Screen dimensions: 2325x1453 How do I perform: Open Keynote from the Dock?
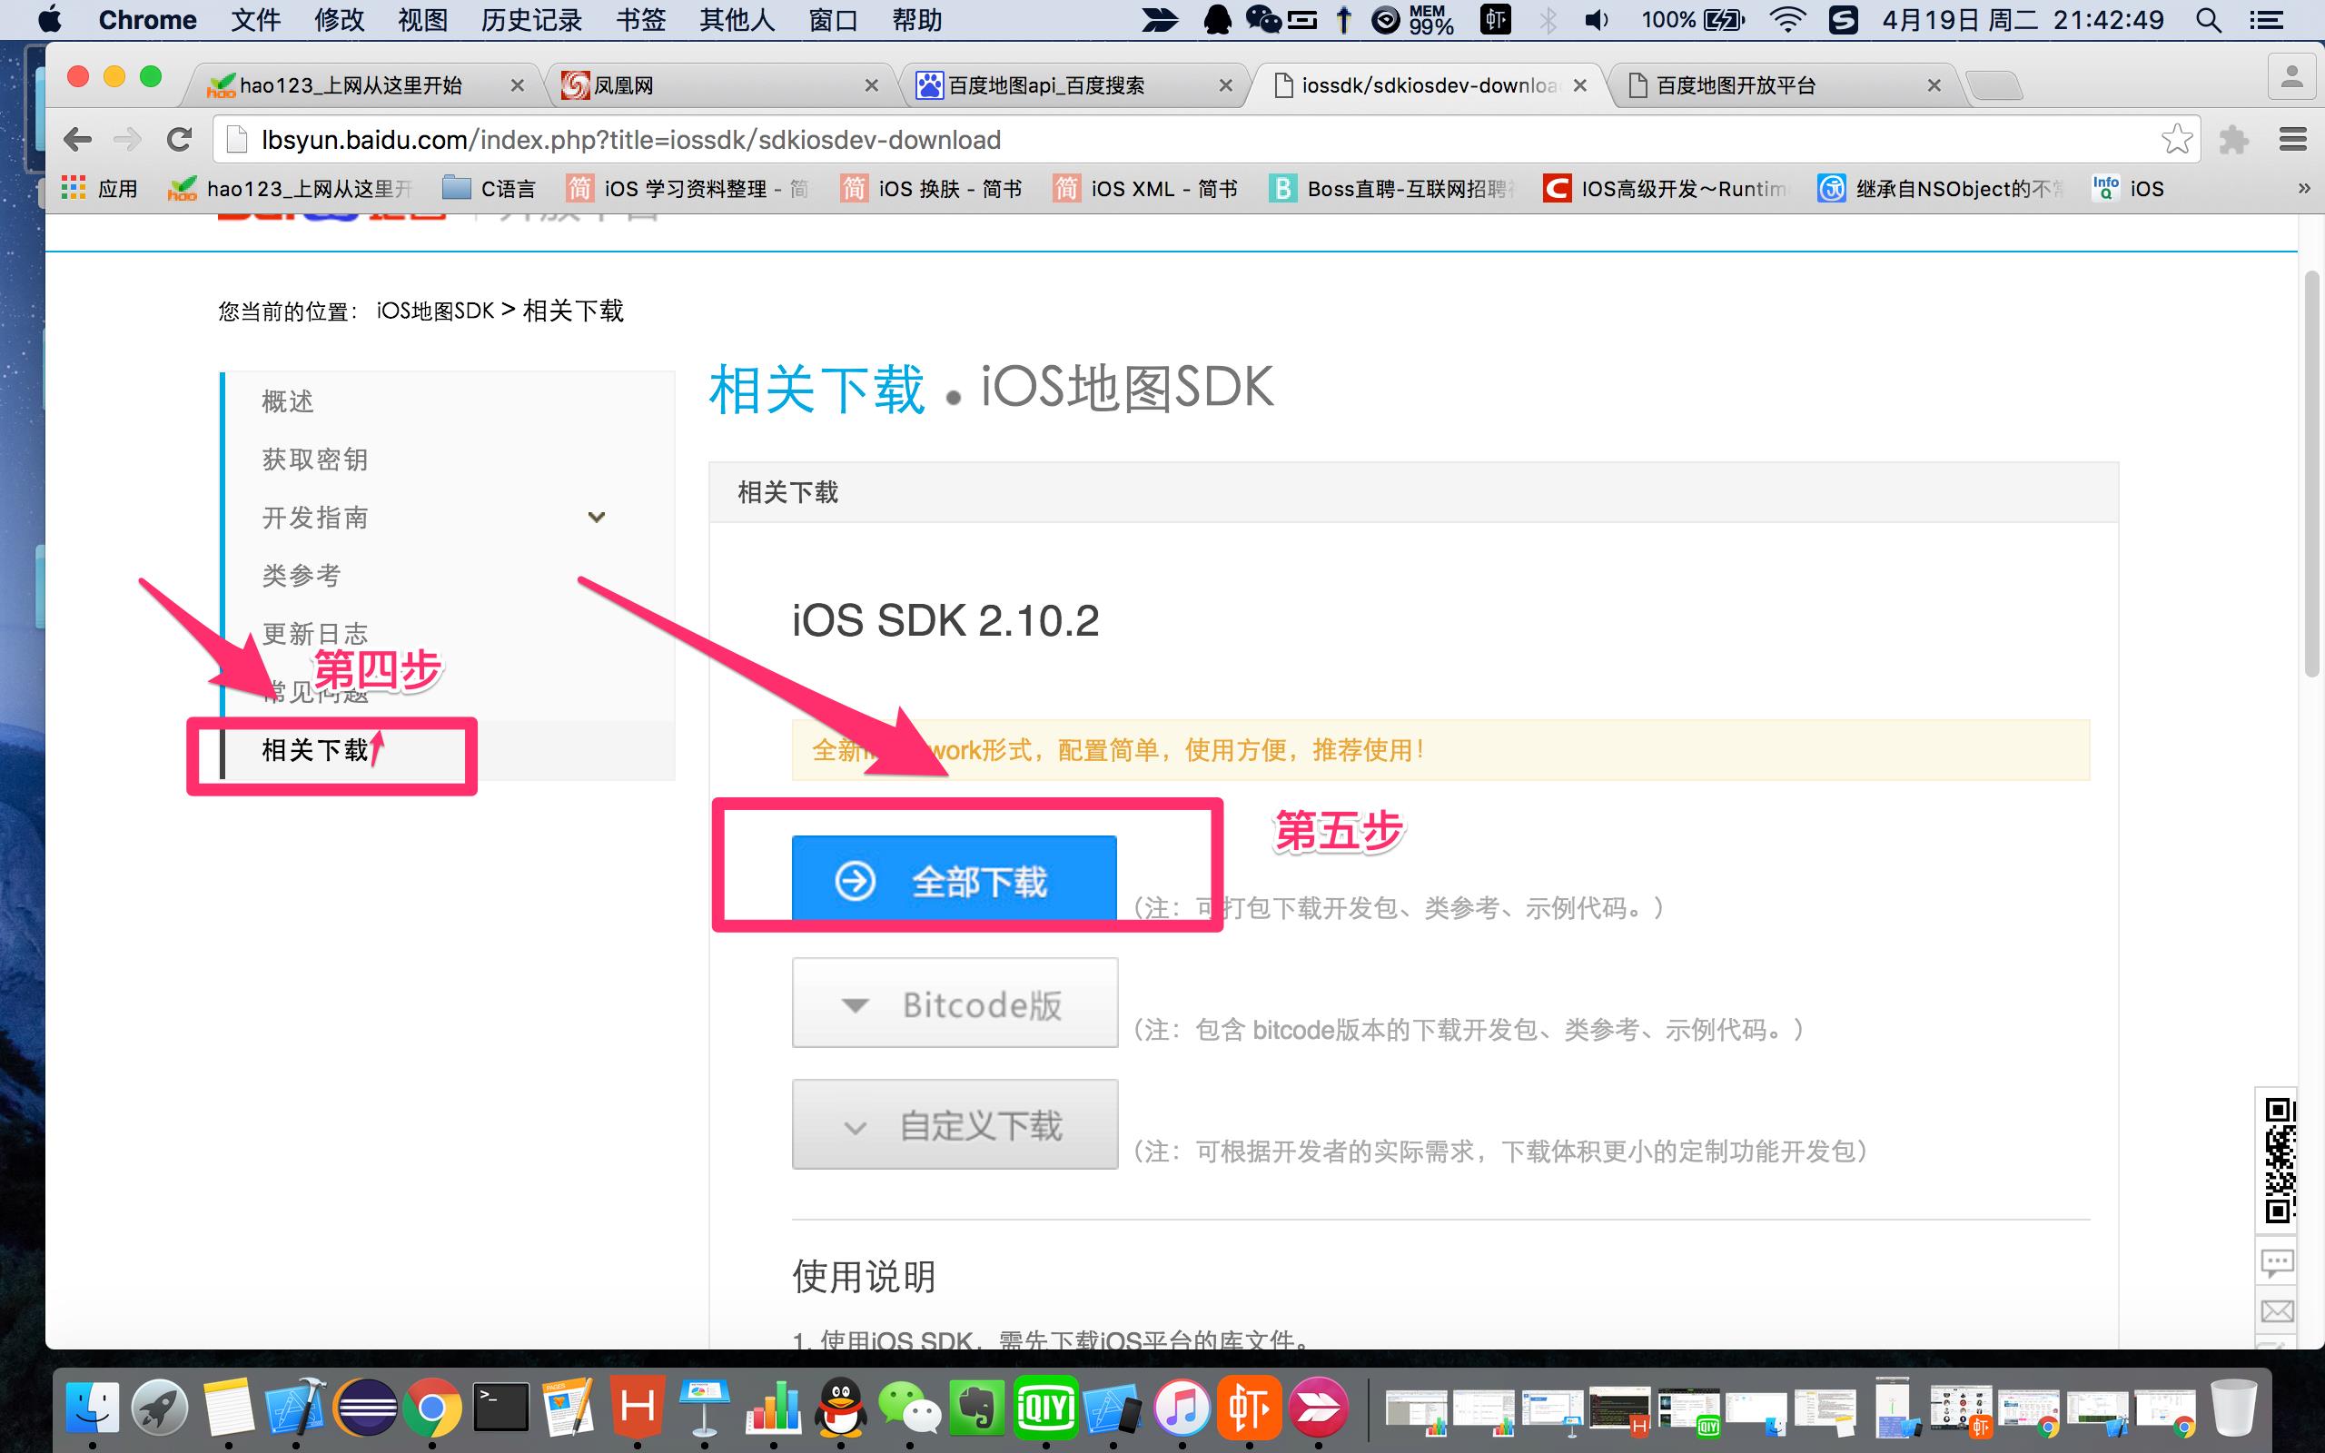[704, 1409]
